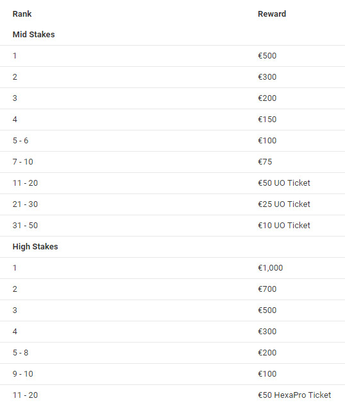Select the rank 9 - 10 cell
Viewport: 345px width, 412px height.
[x=23, y=374]
